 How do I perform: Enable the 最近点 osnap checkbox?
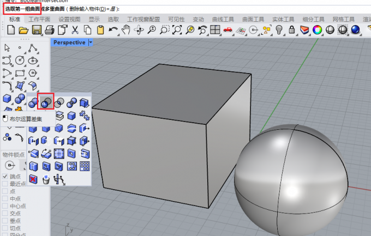5,184
